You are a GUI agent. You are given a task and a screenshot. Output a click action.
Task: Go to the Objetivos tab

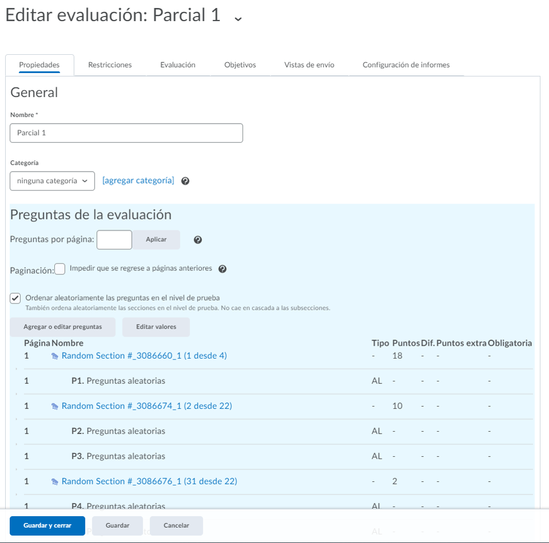[x=240, y=65]
